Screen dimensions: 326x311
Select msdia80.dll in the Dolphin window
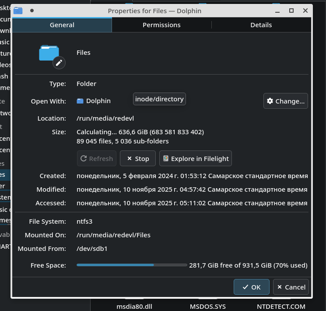click(x=134, y=307)
